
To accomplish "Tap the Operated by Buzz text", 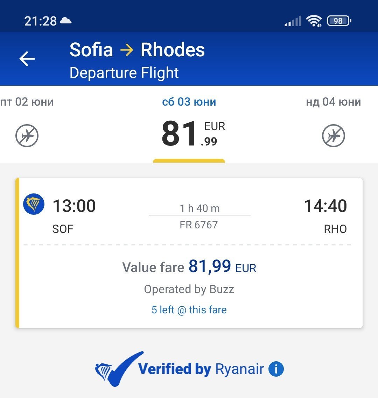I will (189, 289).
